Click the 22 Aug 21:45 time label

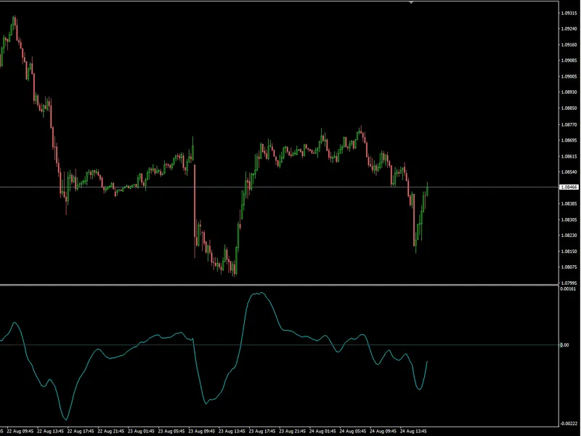(111, 432)
